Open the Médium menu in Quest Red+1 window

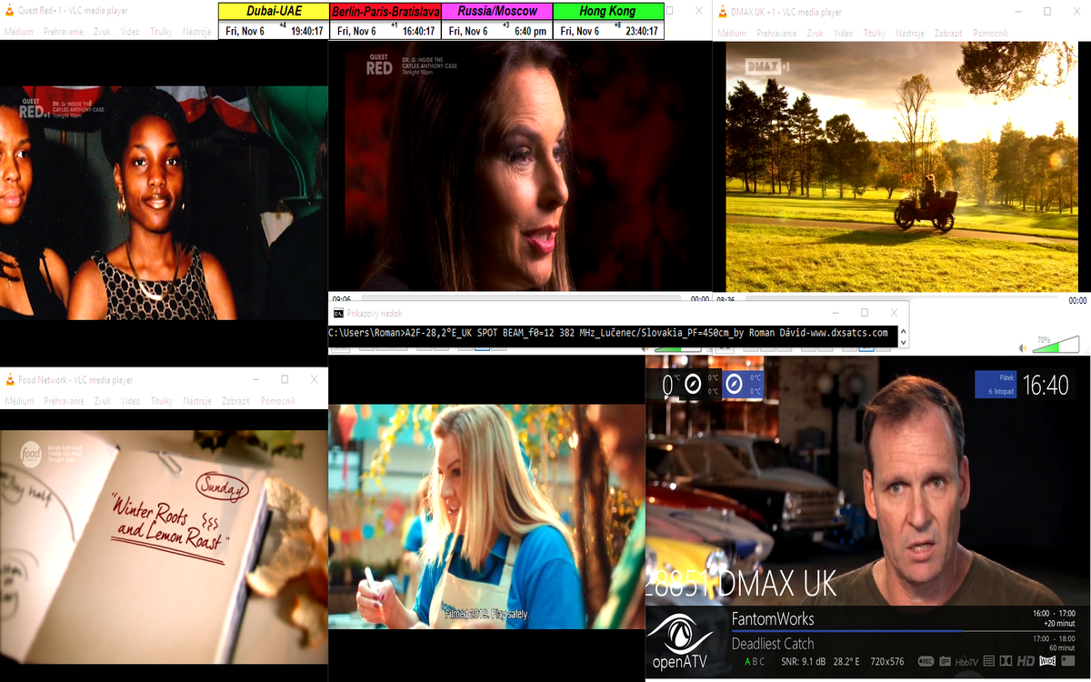[x=19, y=33]
